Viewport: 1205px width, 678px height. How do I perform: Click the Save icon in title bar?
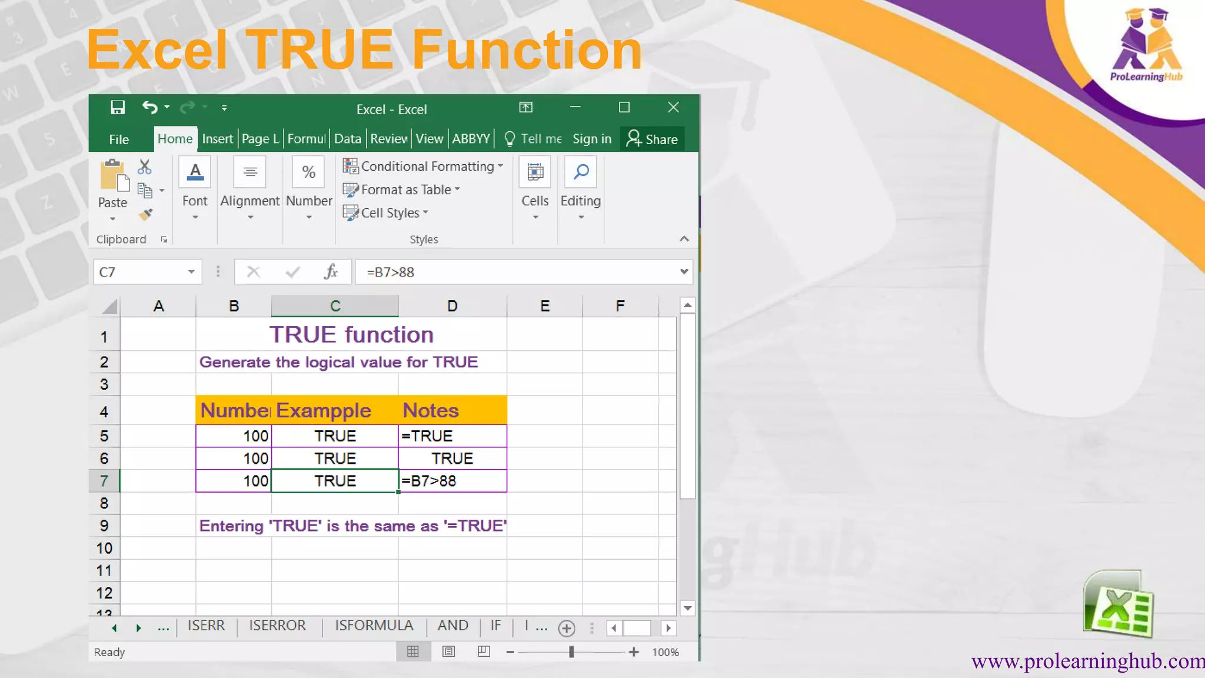pyautogui.click(x=118, y=107)
